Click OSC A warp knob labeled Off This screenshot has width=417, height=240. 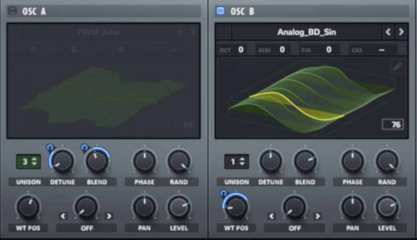86,207
